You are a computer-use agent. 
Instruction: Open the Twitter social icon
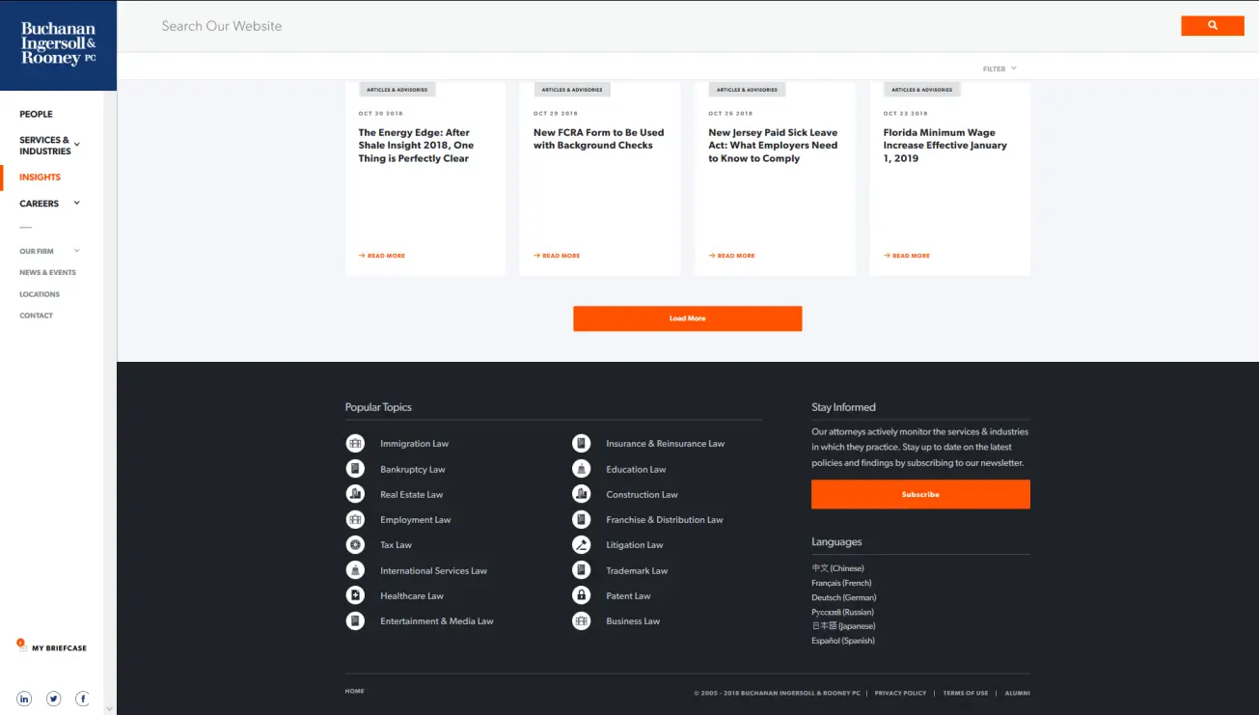(x=54, y=699)
